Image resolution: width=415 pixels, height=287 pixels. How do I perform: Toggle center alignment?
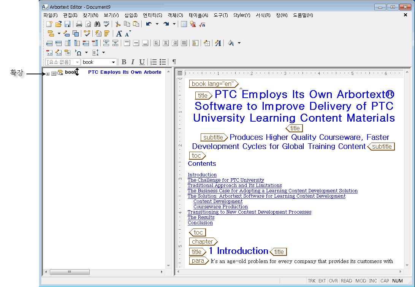[x=166, y=43]
